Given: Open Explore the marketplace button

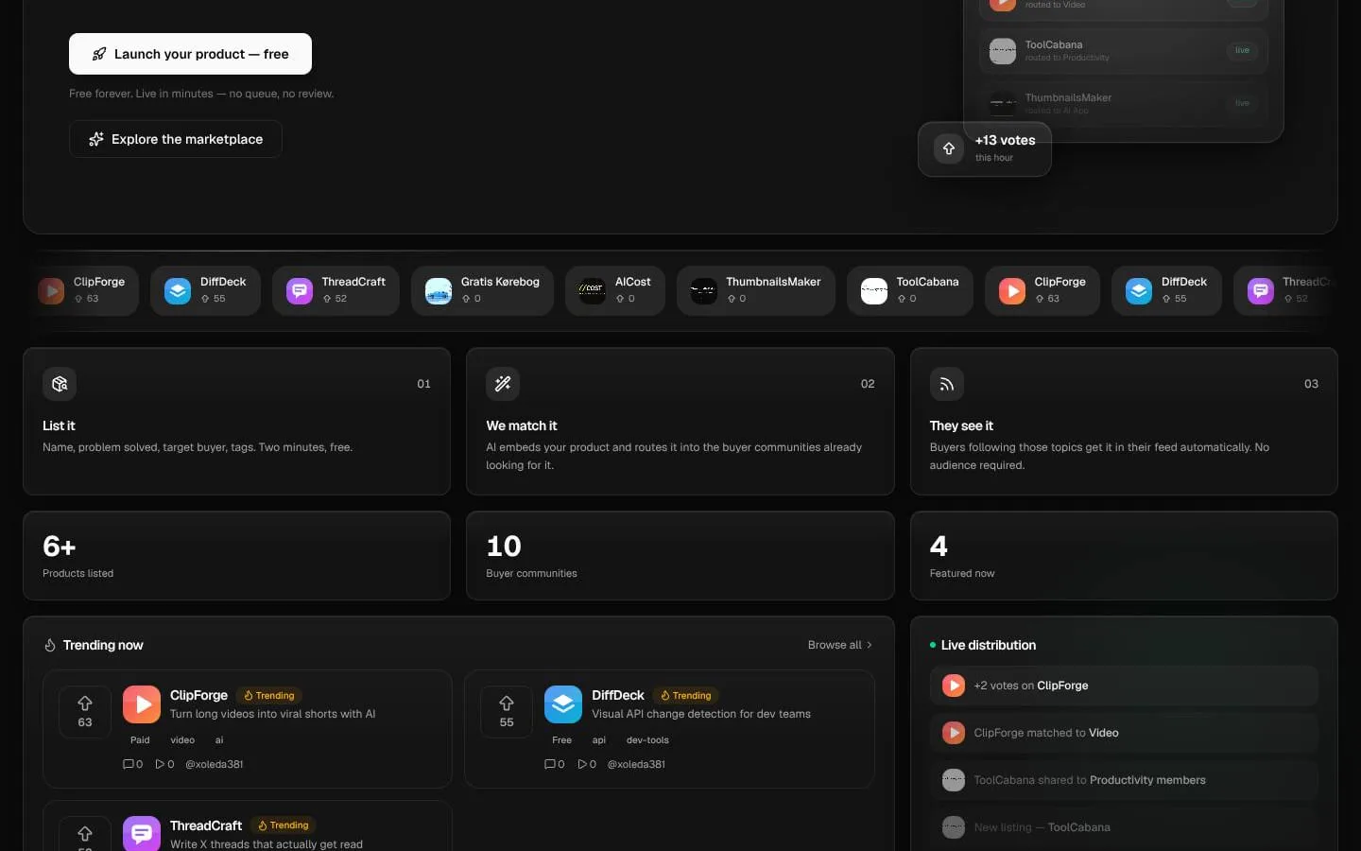Looking at the screenshot, I should pyautogui.click(x=176, y=139).
